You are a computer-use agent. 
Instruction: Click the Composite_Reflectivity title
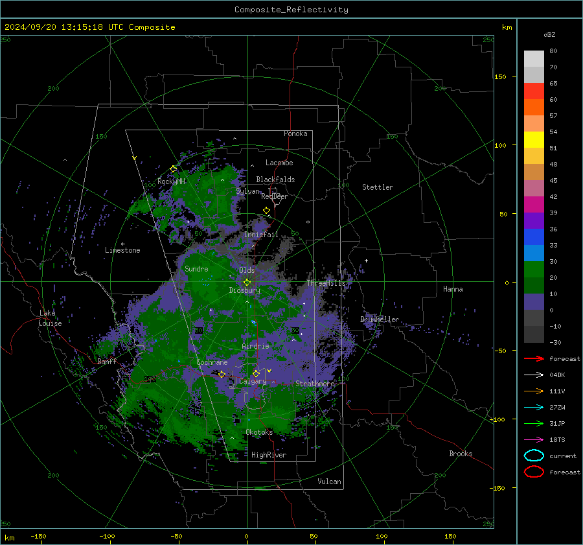[x=291, y=10]
